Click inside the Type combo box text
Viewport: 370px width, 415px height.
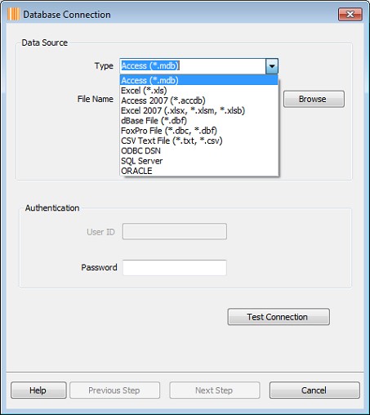point(193,66)
